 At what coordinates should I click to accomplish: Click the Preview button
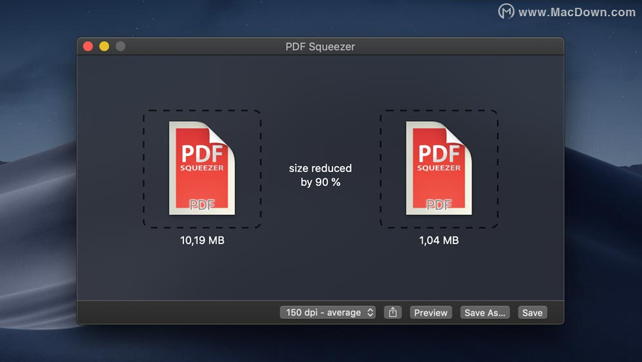pyautogui.click(x=431, y=313)
